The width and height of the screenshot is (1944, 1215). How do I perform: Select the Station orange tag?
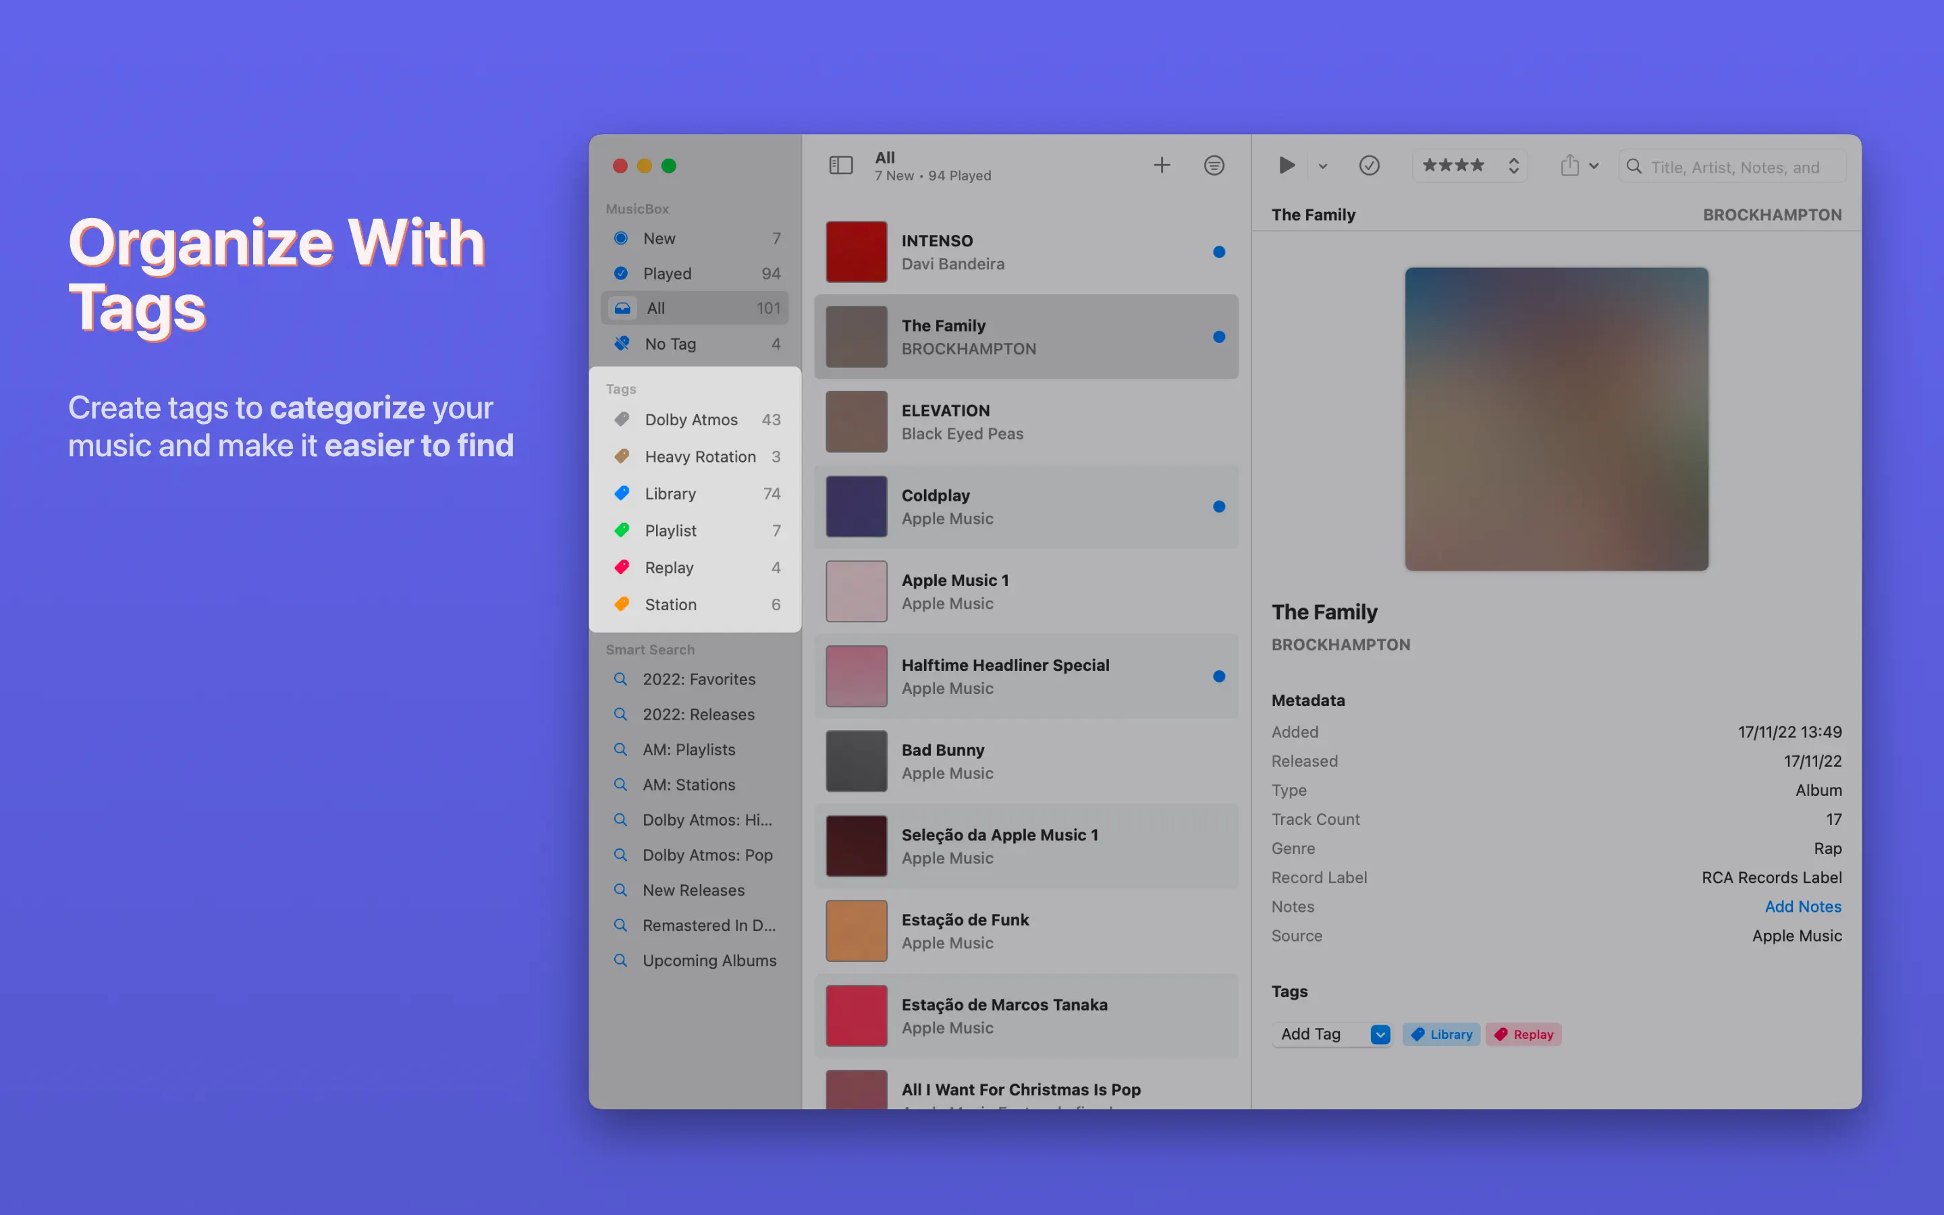tap(670, 604)
